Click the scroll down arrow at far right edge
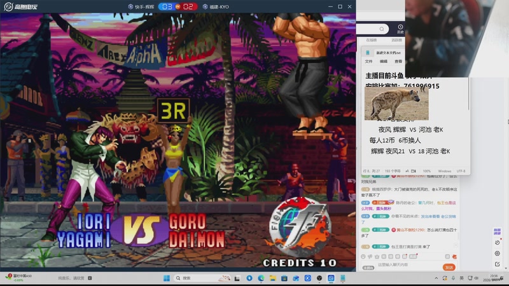Image resolution: width=509 pixels, height=286 pixels. 507,268
